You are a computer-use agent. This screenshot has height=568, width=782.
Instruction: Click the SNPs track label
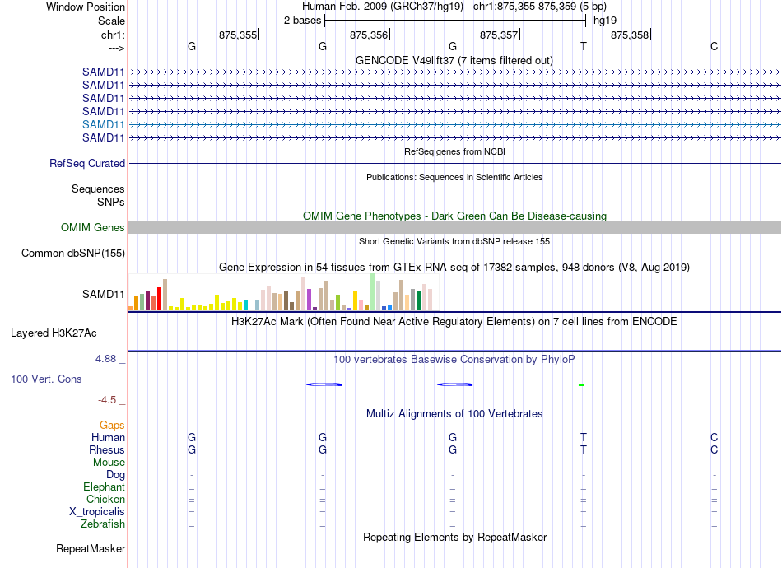111,202
